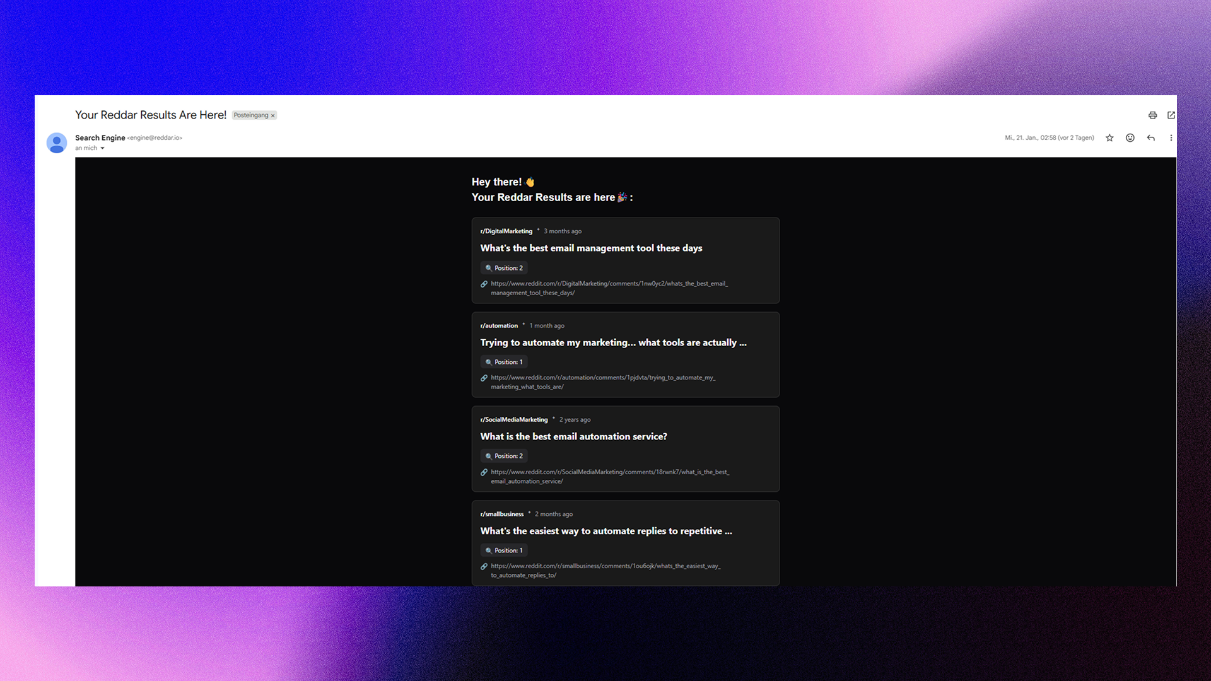Open more options three-dot menu
The width and height of the screenshot is (1211, 681).
[x=1171, y=138]
